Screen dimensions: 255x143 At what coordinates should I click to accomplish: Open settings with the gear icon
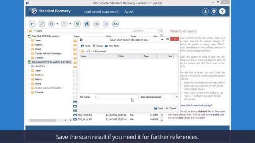point(214,12)
